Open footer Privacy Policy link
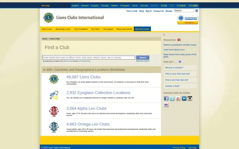 click(x=179, y=148)
